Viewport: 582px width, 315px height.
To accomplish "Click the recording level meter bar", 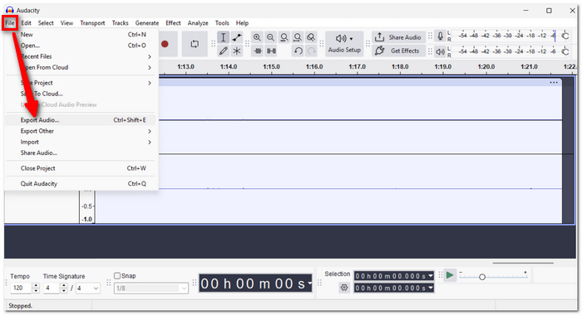I will click(510, 36).
